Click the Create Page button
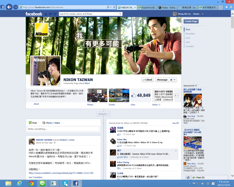The image size is (234, 187). (191, 21)
